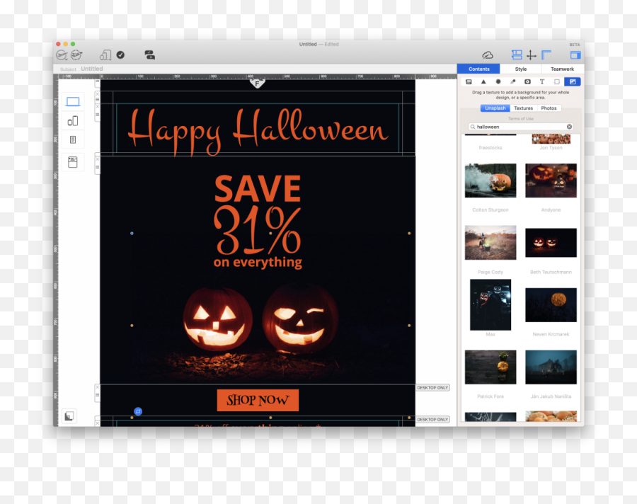Select the SAVE text on the canvas
This screenshot has width=637, height=504.
258,188
